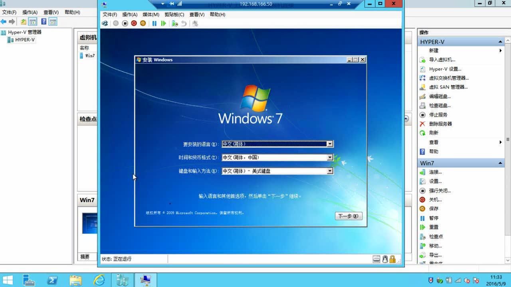Open the 键盘和输入方法 dropdown
This screenshot has width=511, height=287.
[x=330, y=171]
